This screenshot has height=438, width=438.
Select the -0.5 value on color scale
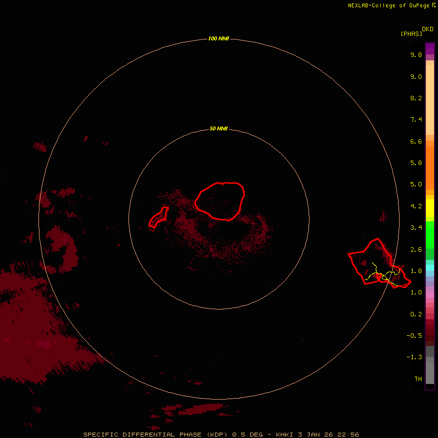pos(414,336)
